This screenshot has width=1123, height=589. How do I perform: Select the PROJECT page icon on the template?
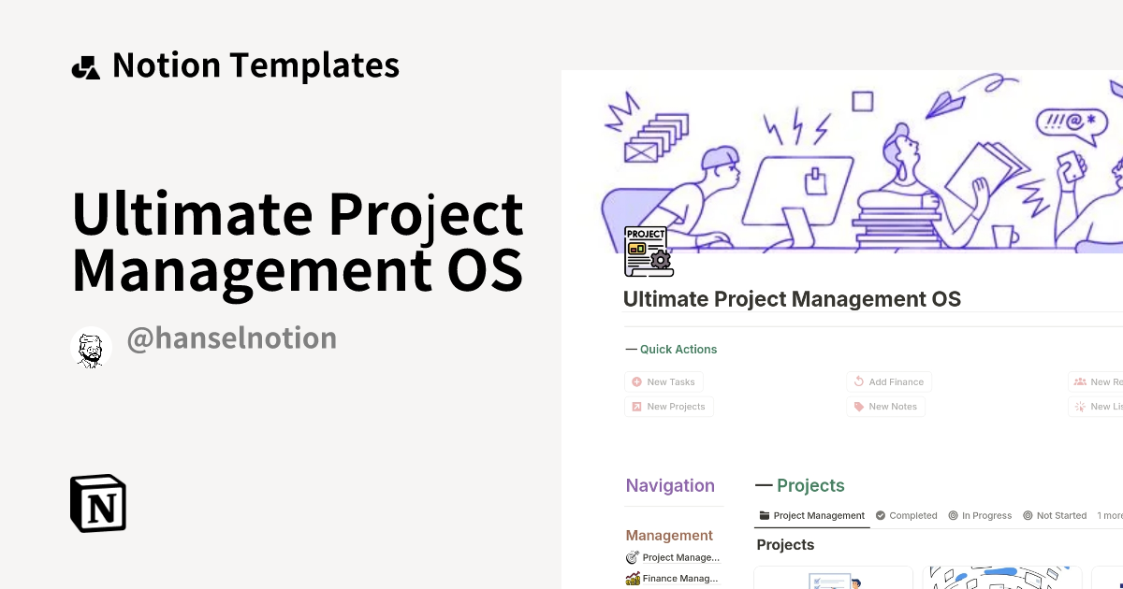(x=648, y=251)
